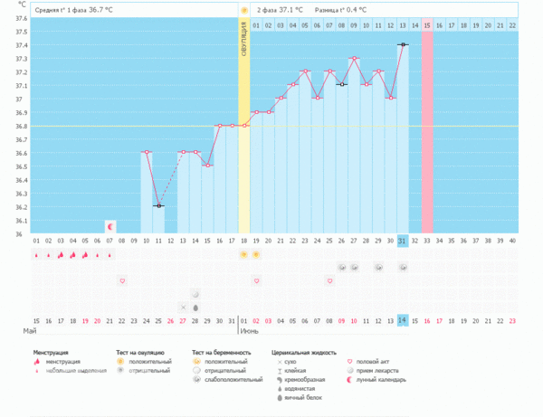Click the lowest 36.2 temperature data point

tap(158, 206)
